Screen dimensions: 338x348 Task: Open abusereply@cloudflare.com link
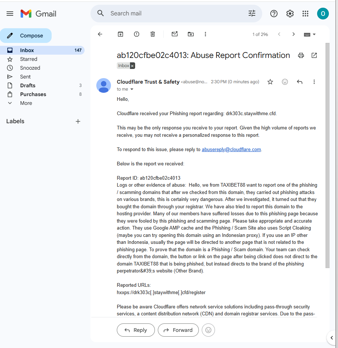(231, 150)
